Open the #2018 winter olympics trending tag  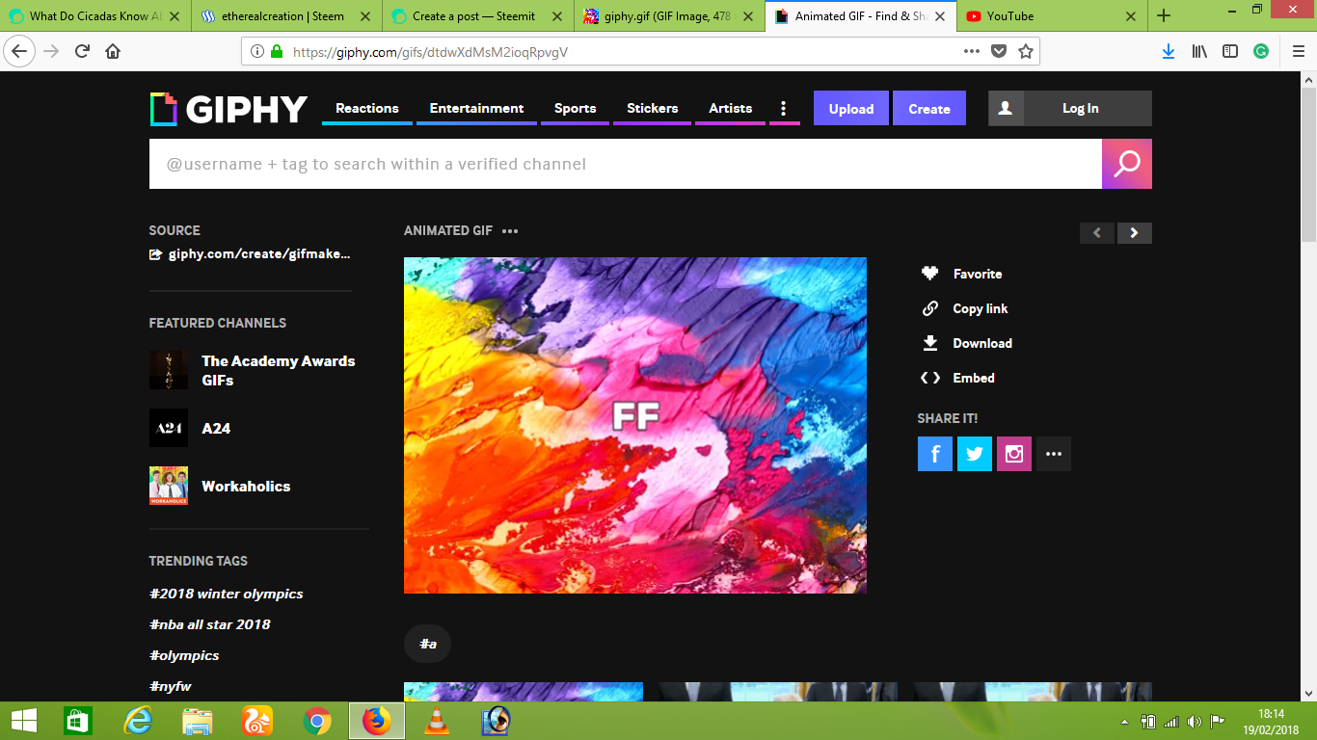click(227, 594)
